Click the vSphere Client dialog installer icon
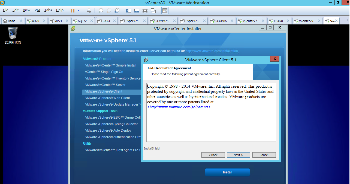 coord(146,60)
